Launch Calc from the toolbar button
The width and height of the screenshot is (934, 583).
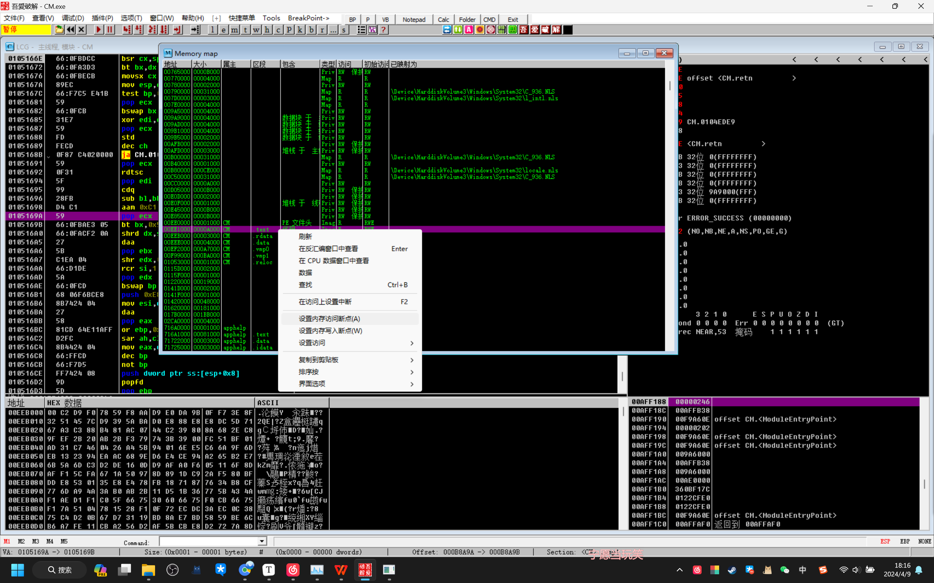point(443,19)
